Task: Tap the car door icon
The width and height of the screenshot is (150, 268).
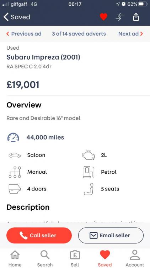Action: click(x=15, y=189)
